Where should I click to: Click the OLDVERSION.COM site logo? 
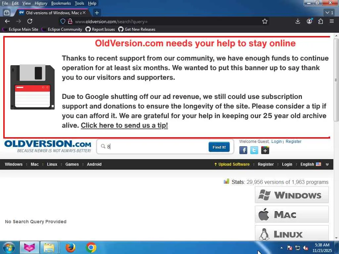[x=48, y=146]
